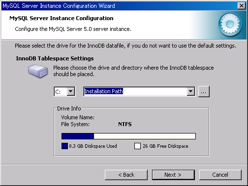Viewport: 248px width, 186px height.
Task: Select the Installation Path text field
Action: 135,91
